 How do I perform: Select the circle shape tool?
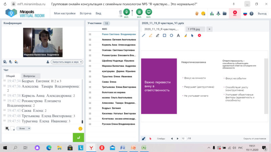(x=171, y=35)
